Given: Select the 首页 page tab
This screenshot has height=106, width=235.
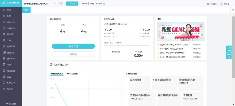Looking at the screenshot, I should (x=26, y=10).
